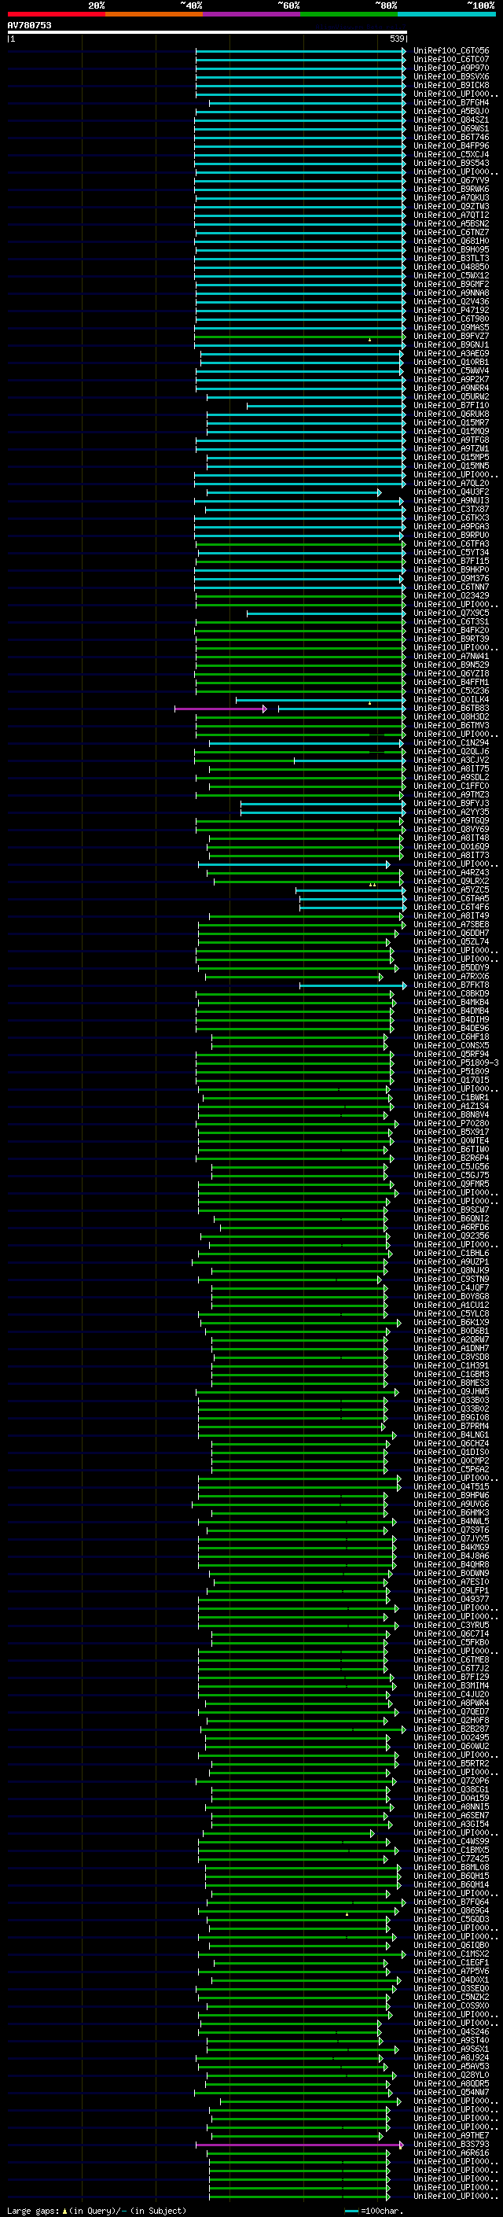Viewport: 503px width, 2217px height.
Task: Open hit UniRef100_C6TC07
Action: click(450, 60)
